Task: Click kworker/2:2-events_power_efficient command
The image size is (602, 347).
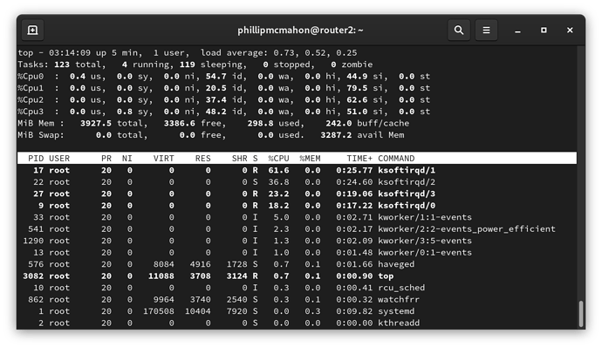Action: point(467,228)
